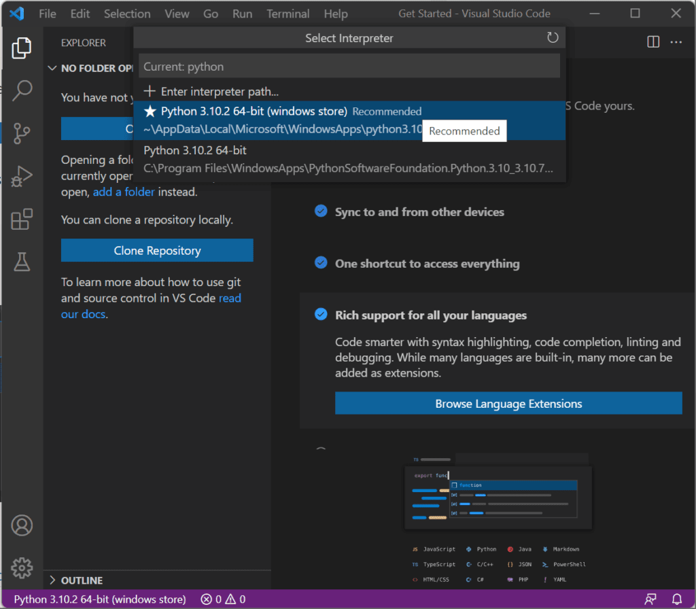Image resolution: width=696 pixels, height=609 pixels.
Task: Open the editor more actions menu
Action: [x=676, y=41]
